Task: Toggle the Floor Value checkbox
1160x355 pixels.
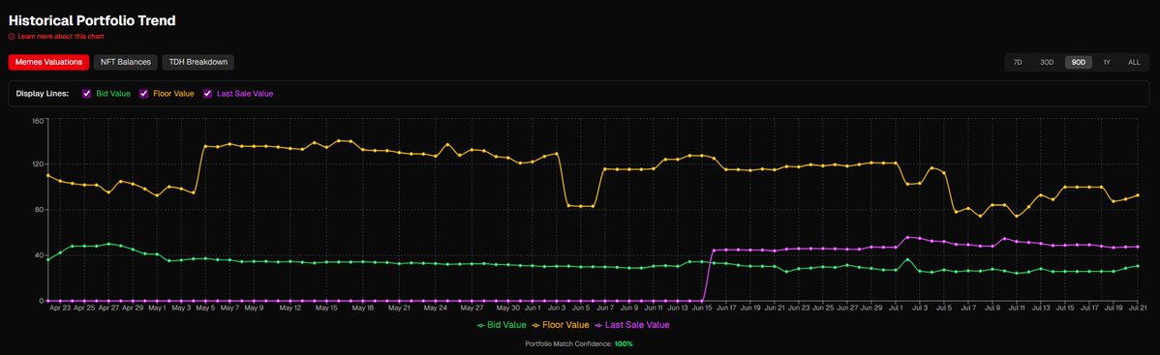Action: (x=143, y=94)
